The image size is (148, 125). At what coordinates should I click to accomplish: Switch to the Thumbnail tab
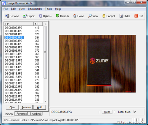point(36,114)
